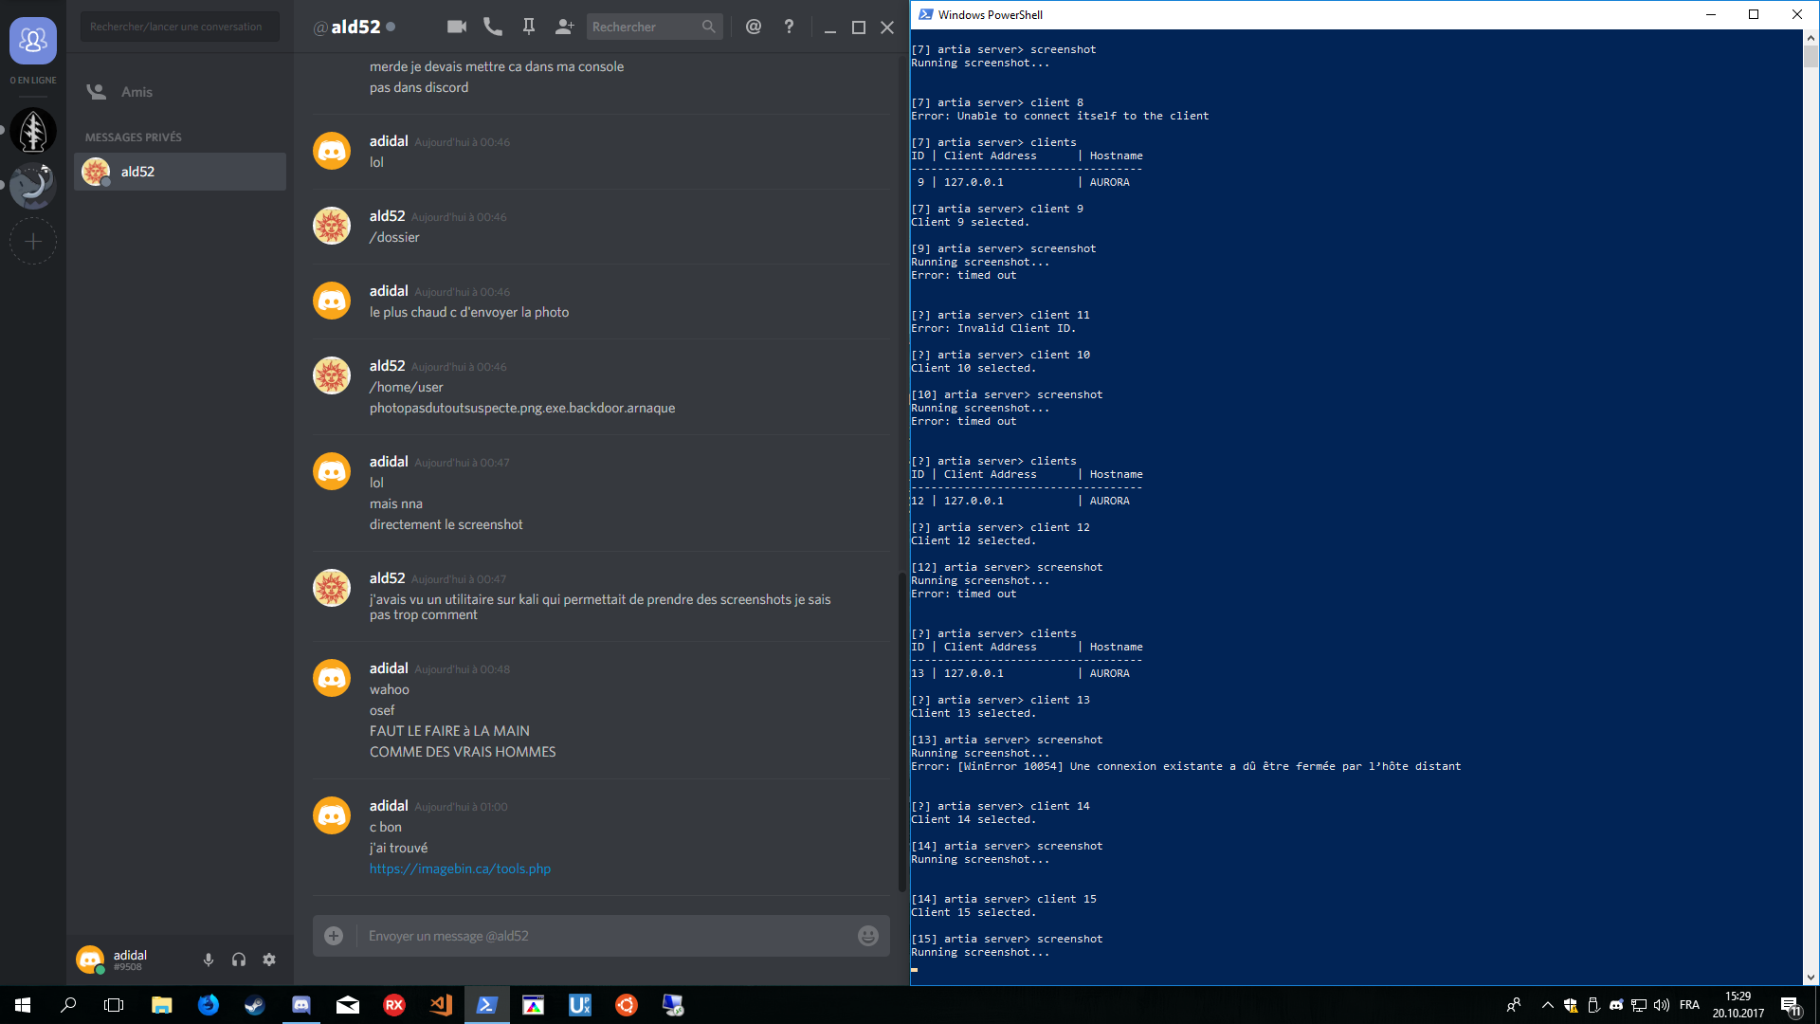Click adidal username at 01:00 message
This screenshot has height=1024, width=1820.
389,806
